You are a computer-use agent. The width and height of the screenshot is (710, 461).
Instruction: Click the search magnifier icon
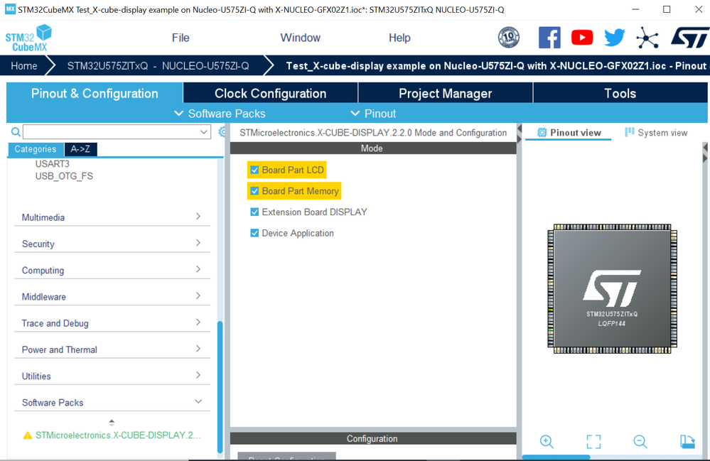(16, 131)
